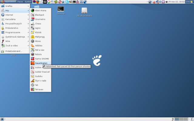The width and height of the screenshot is (194, 121).
Task: Click the blue bird launcher in top panel
Action: pos(85,2)
